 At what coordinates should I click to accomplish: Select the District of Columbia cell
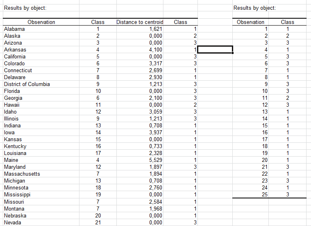coord(41,84)
